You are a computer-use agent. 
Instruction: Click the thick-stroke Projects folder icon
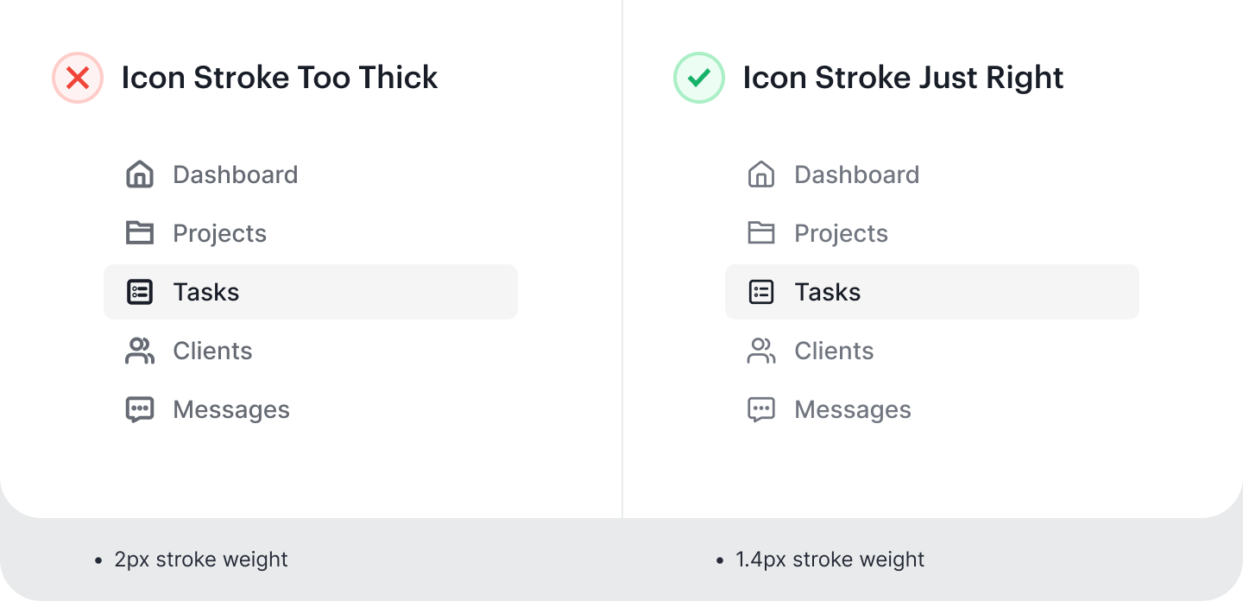pos(140,233)
